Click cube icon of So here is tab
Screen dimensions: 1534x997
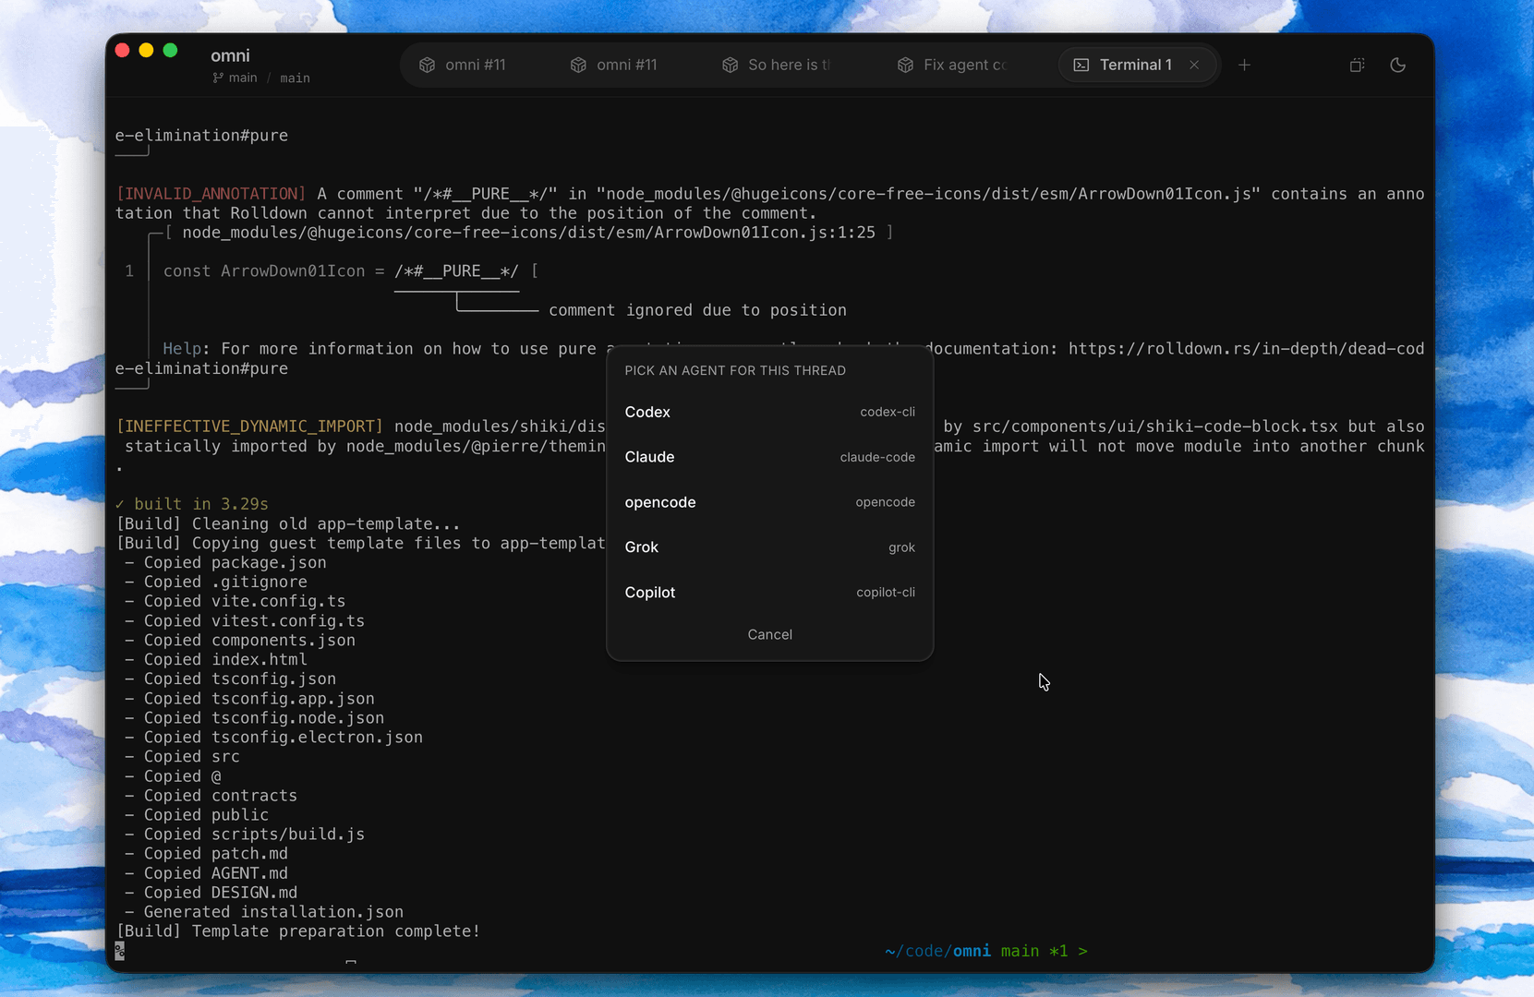(x=730, y=65)
